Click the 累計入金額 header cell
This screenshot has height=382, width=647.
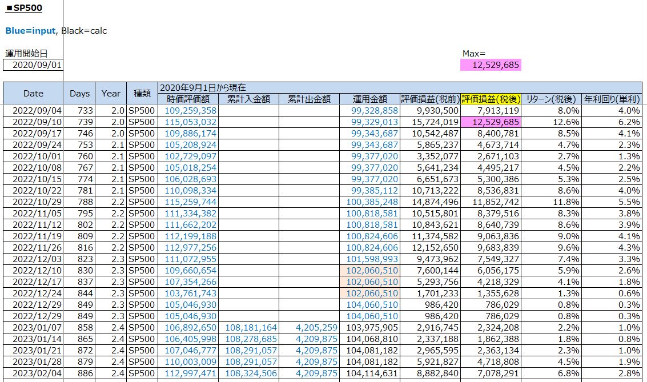(248, 99)
